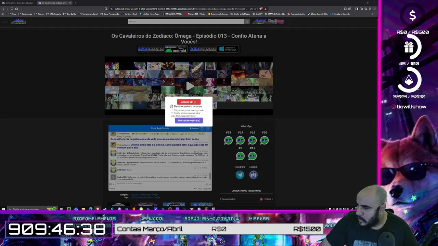
Task: Switch to the first browser tab
Action: [x=18, y=3]
